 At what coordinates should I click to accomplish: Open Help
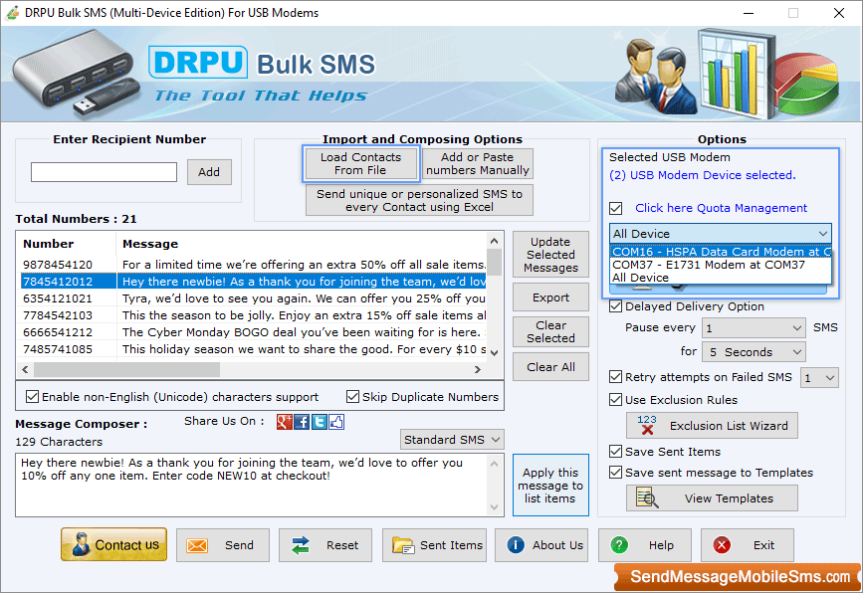pyautogui.click(x=644, y=545)
